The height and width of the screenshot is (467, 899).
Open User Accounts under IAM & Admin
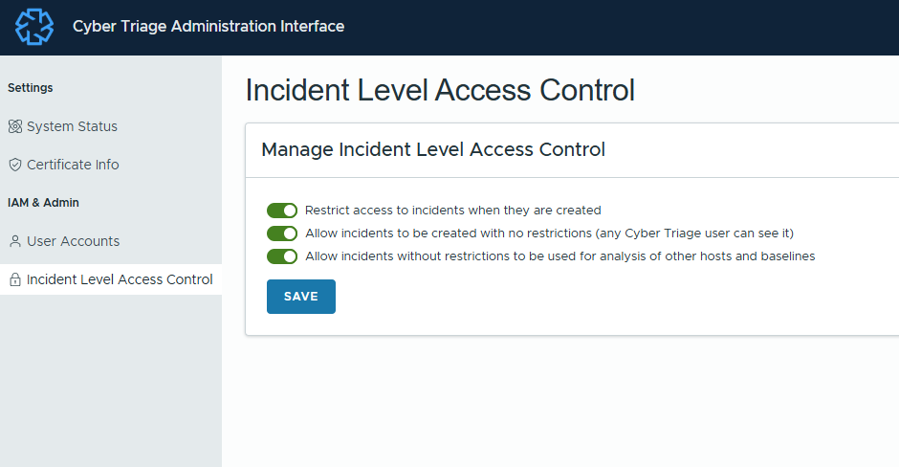pos(73,241)
